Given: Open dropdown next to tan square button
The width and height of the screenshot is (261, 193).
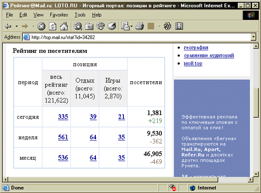Looking at the screenshot, I should point(159,26).
